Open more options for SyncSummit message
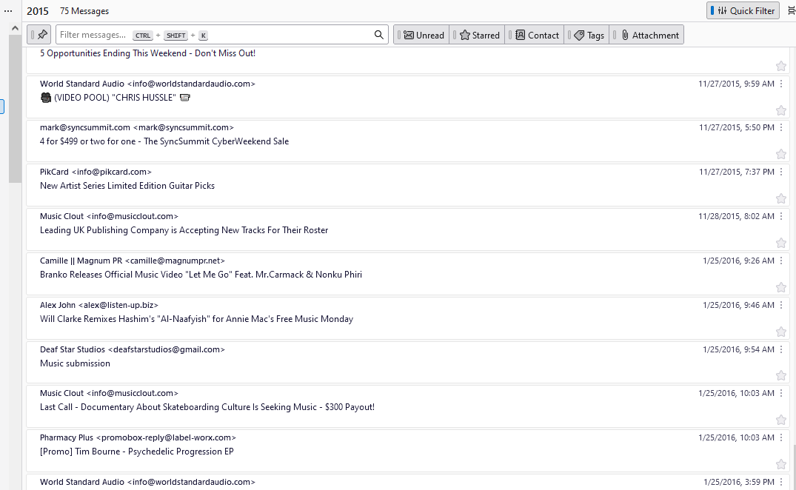This screenshot has width=796, height=490. [x=781, y=127]
